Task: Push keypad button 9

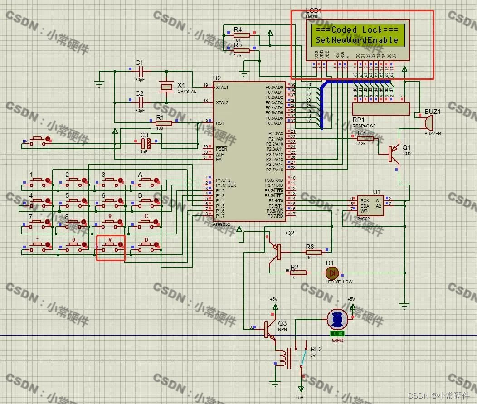Action: click(x=110, y=224)
